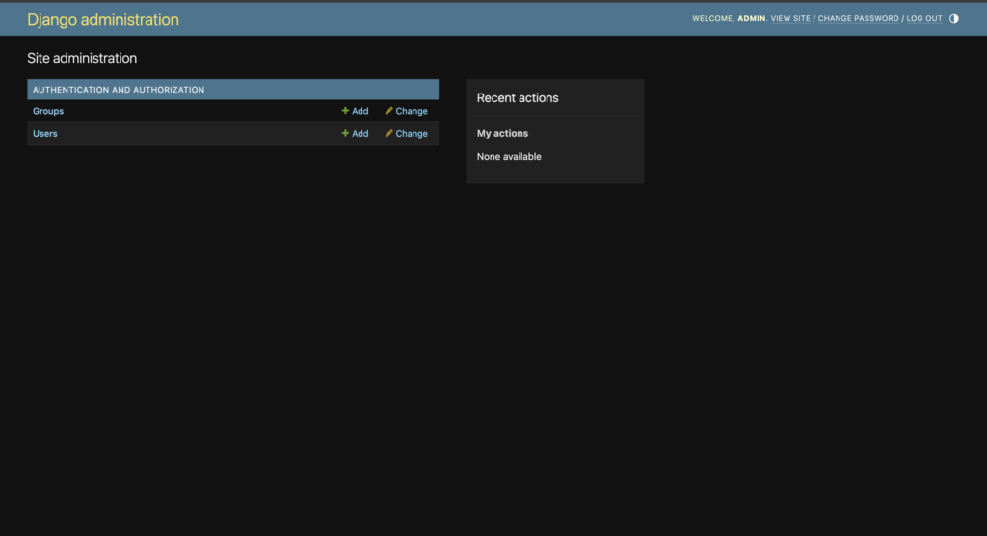Image resolution: width=987 pixels, height=536 pixels.
Task: Click the plus icon for Groups
Action: (345, 110)
